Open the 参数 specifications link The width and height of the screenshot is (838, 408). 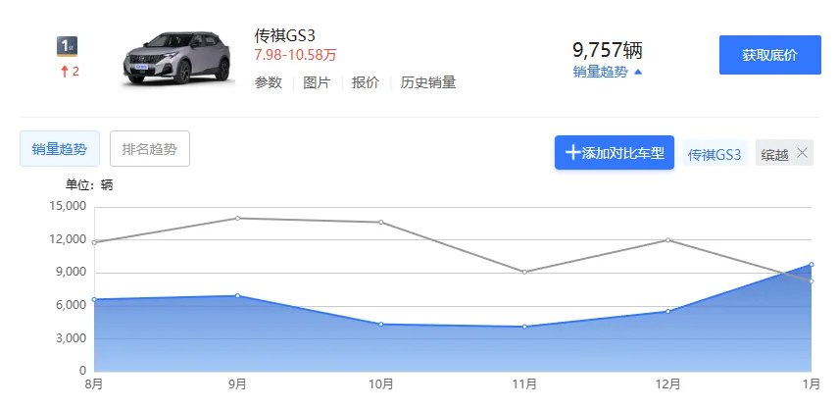tap(269, 83)
